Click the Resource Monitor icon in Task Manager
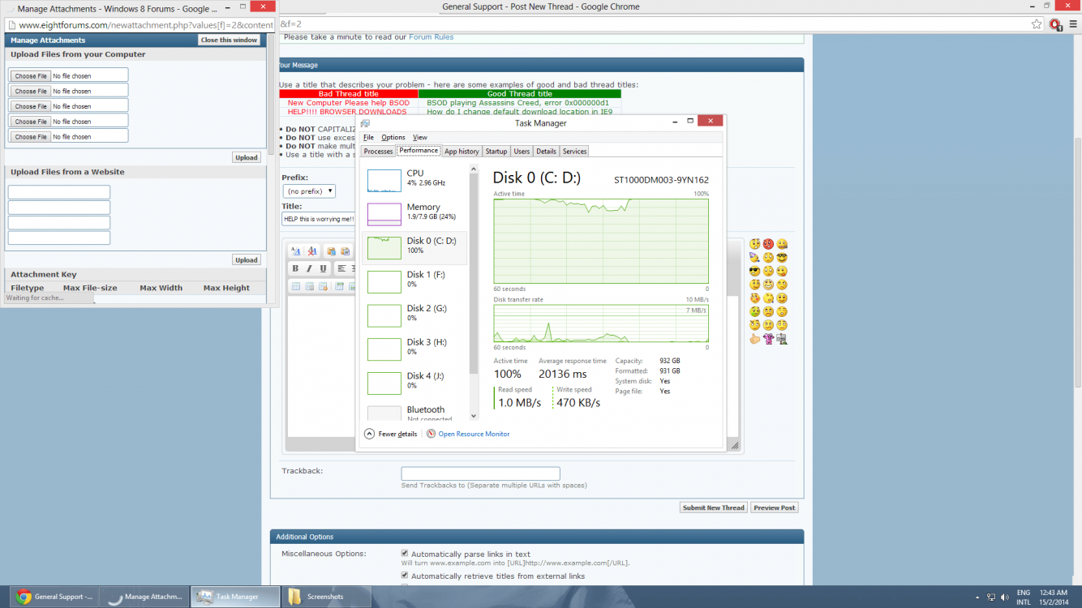The height and width of the screenshot is (608, 1082). pos(432,434)
